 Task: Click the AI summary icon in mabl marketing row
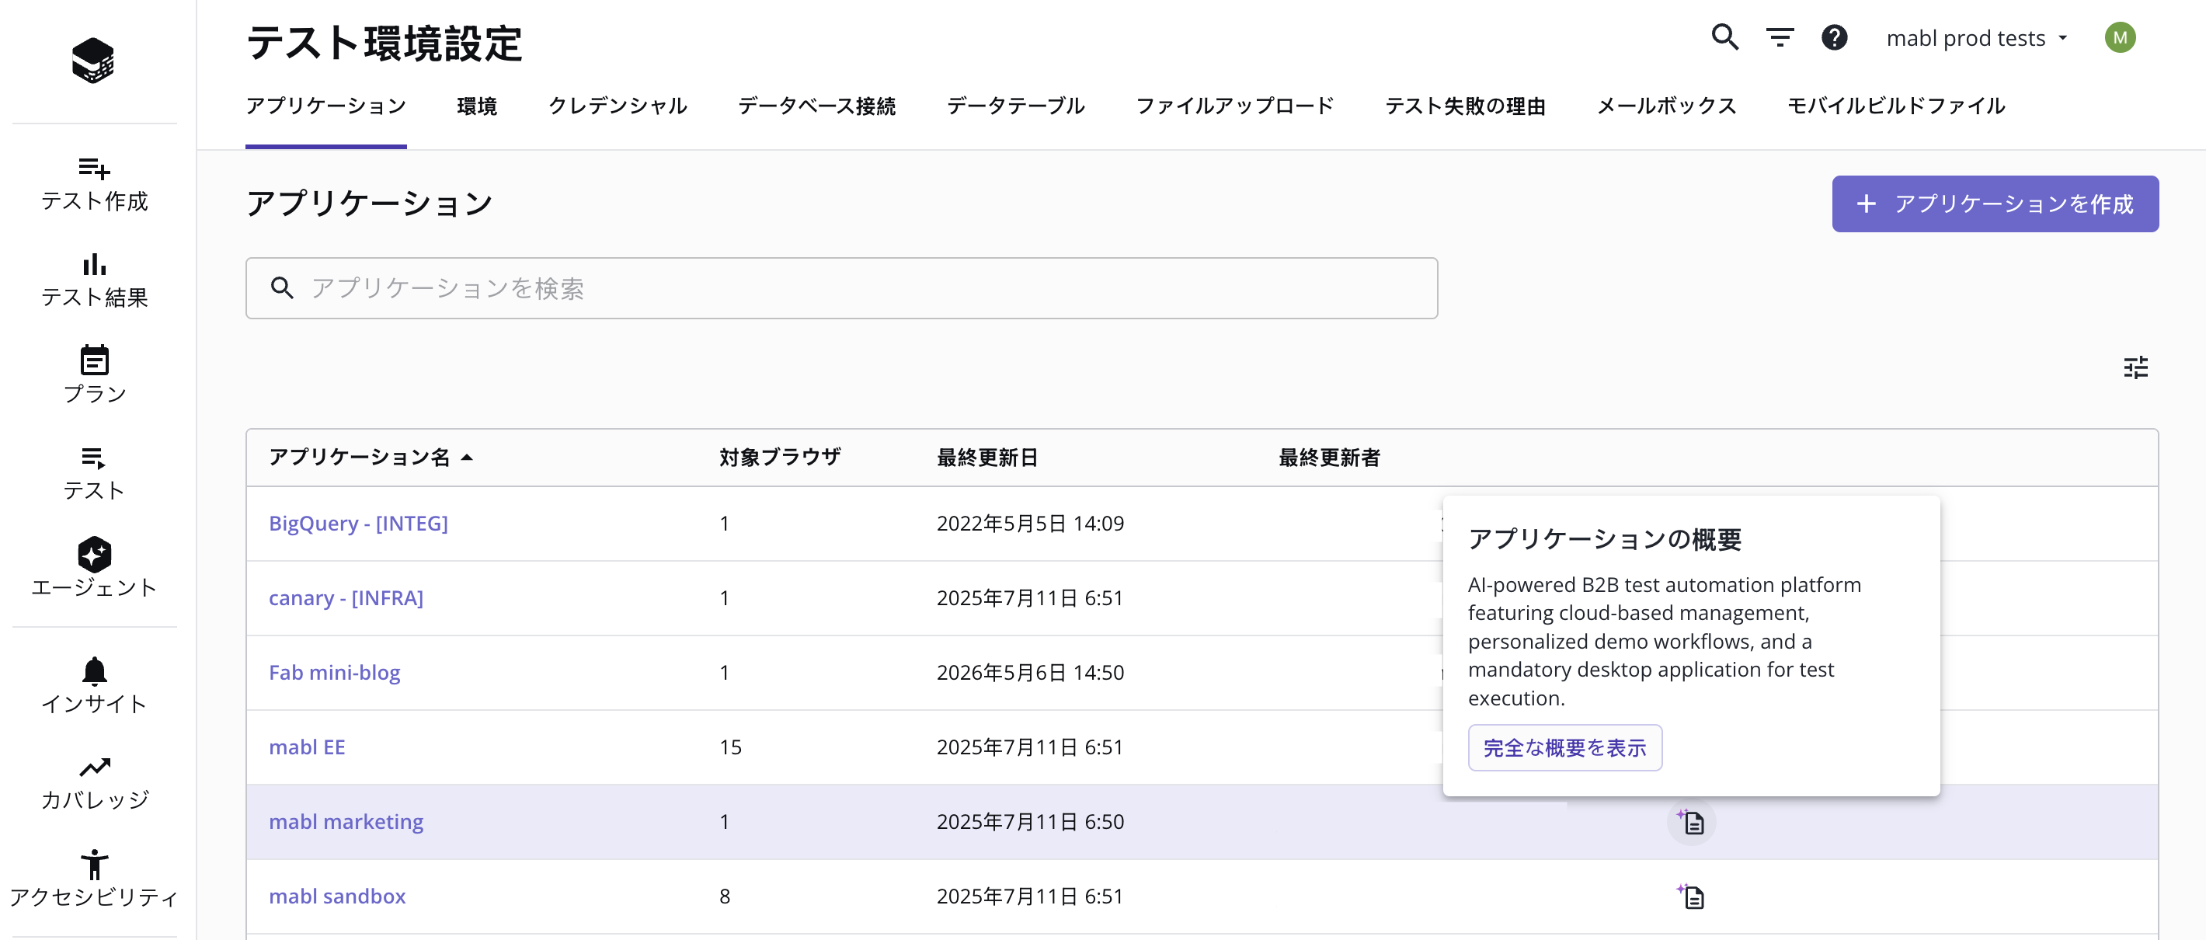tap(1691, 822)
